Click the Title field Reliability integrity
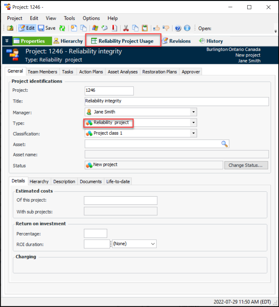279x307 pixels. coord(177,102)
